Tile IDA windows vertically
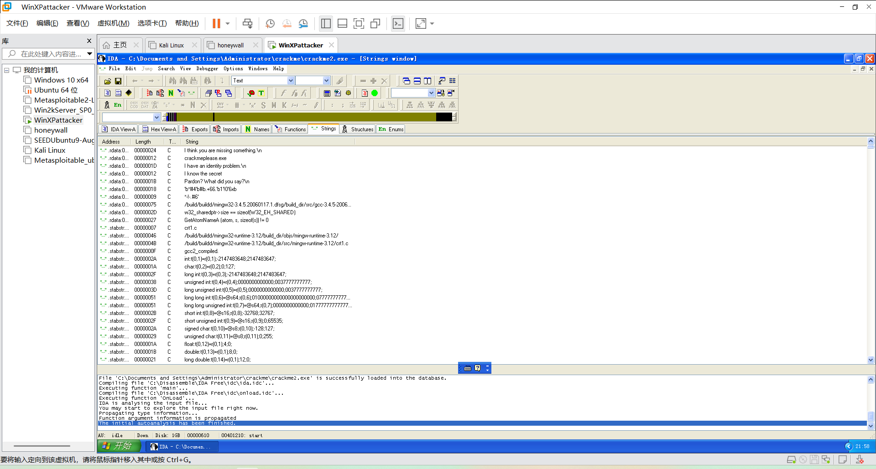Viewport: 876px width, 469px height. pos(428,81)
